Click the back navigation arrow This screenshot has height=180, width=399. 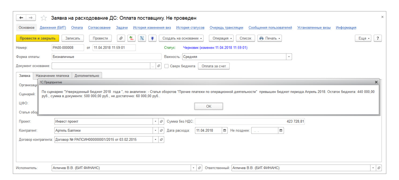[21, 18]
